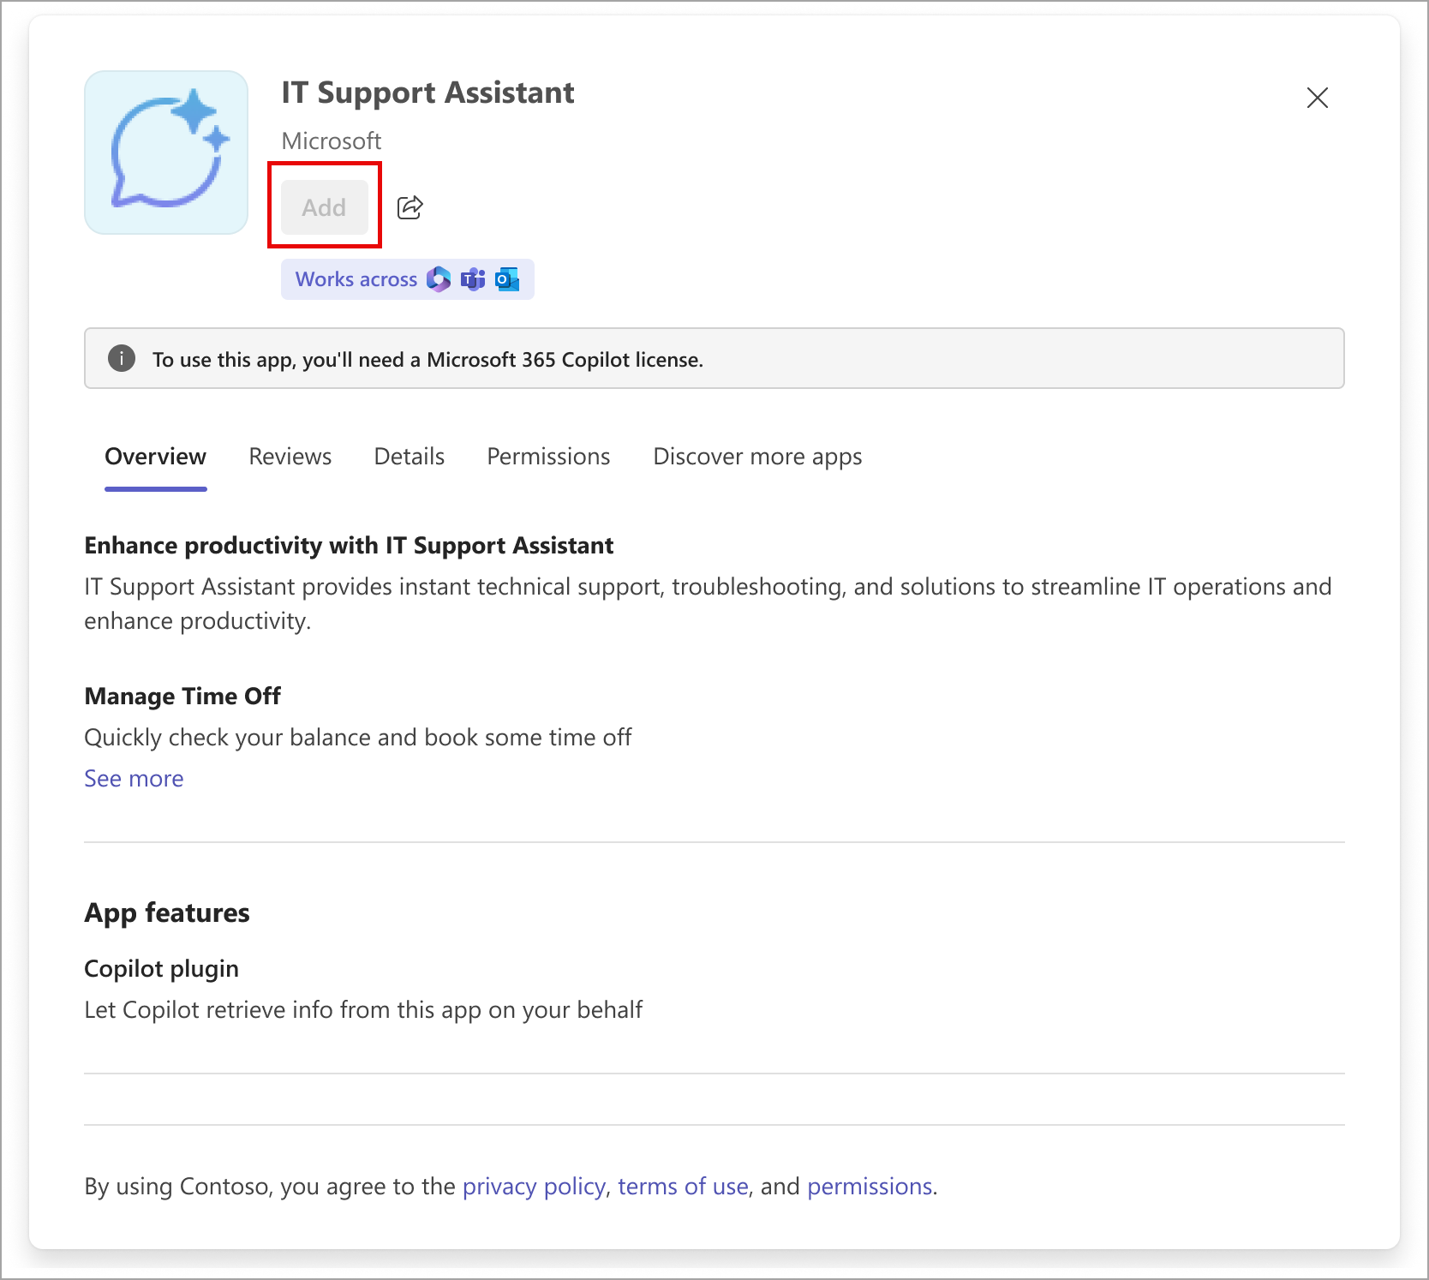Click the Outlook icon in Works across
1429x1280 pixels.
tap(507, 279)
